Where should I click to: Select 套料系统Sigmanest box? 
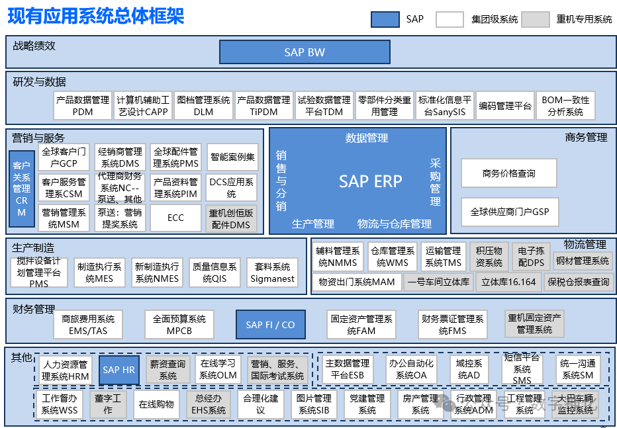click(272, 273)
